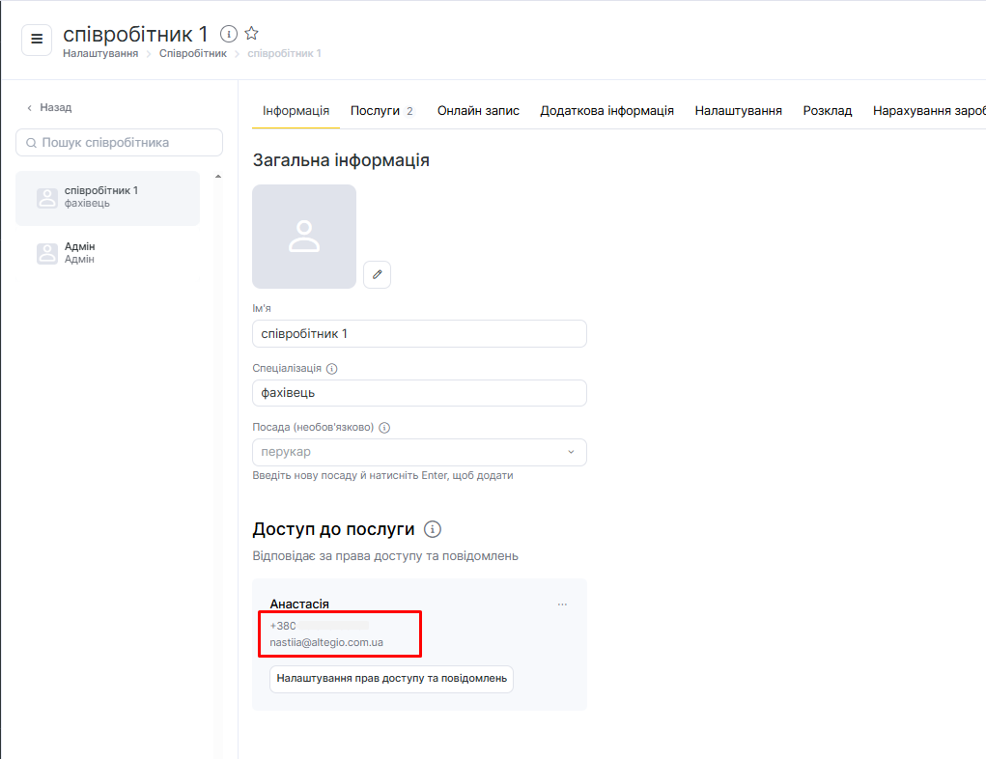
Task: Click the info icon beside page title
Action: point(229,34)
